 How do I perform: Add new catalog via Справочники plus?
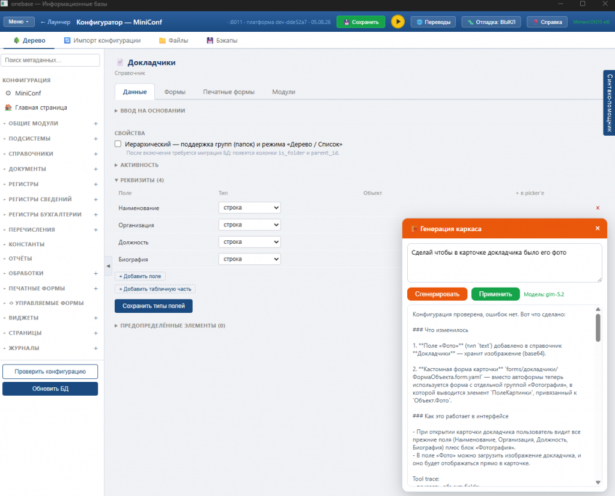pyautogui.click(x=95, y=154)
